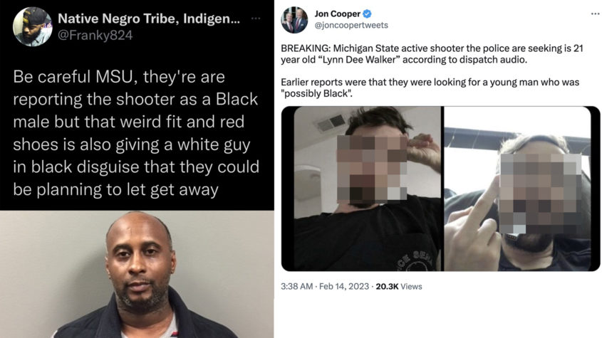Open the "Native Negro Tribe, Indigen..." display name
Screen dimensions: 602x338
(x=149, y=18)
